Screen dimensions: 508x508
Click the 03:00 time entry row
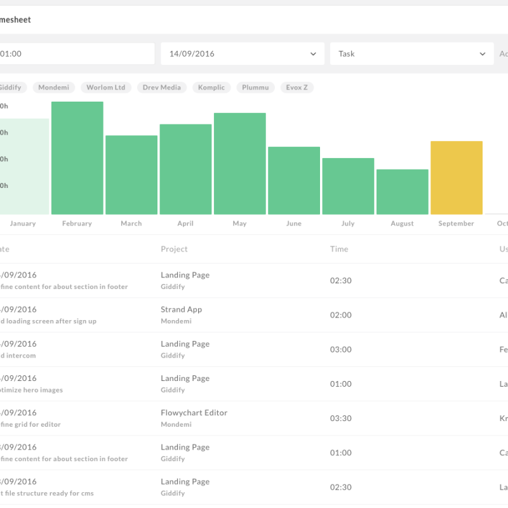(x=340, y=350)
